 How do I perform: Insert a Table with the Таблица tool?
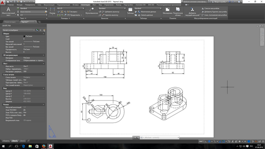pyautogui.click(x=130, y=10)
